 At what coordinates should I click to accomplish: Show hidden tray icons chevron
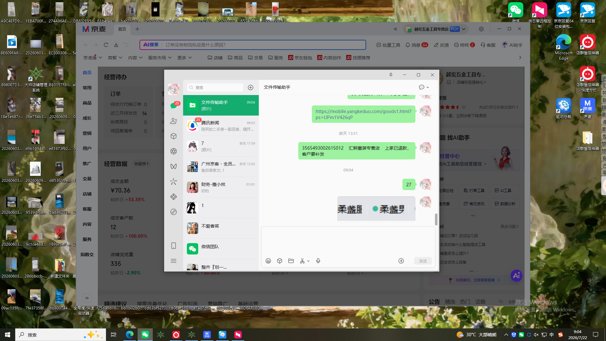(x=506, y=335)
